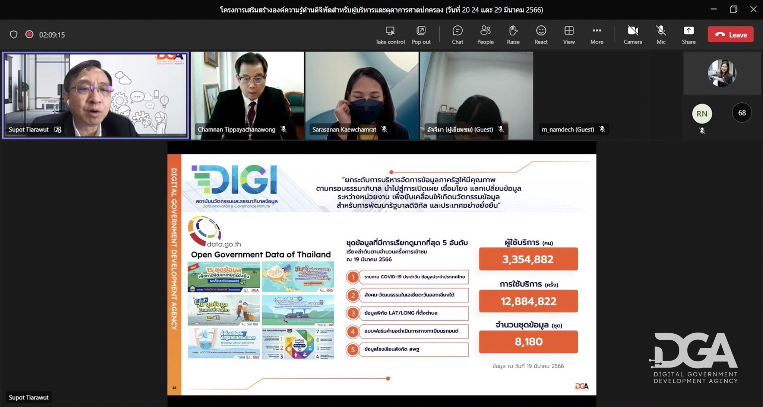The width and height of the screenshot is (763, 407).
Task: Select the อัจจิมา (Guest) video tile
Action: pos(477,96)
